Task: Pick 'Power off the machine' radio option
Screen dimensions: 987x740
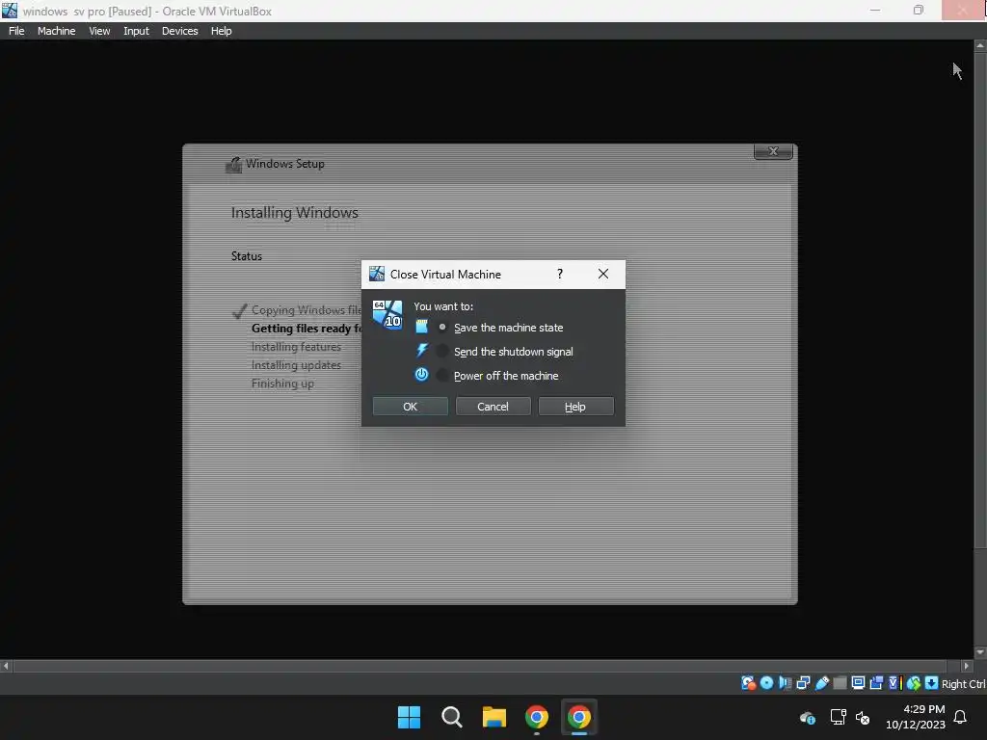Action: pyautogui.click(x=442, y=375)
